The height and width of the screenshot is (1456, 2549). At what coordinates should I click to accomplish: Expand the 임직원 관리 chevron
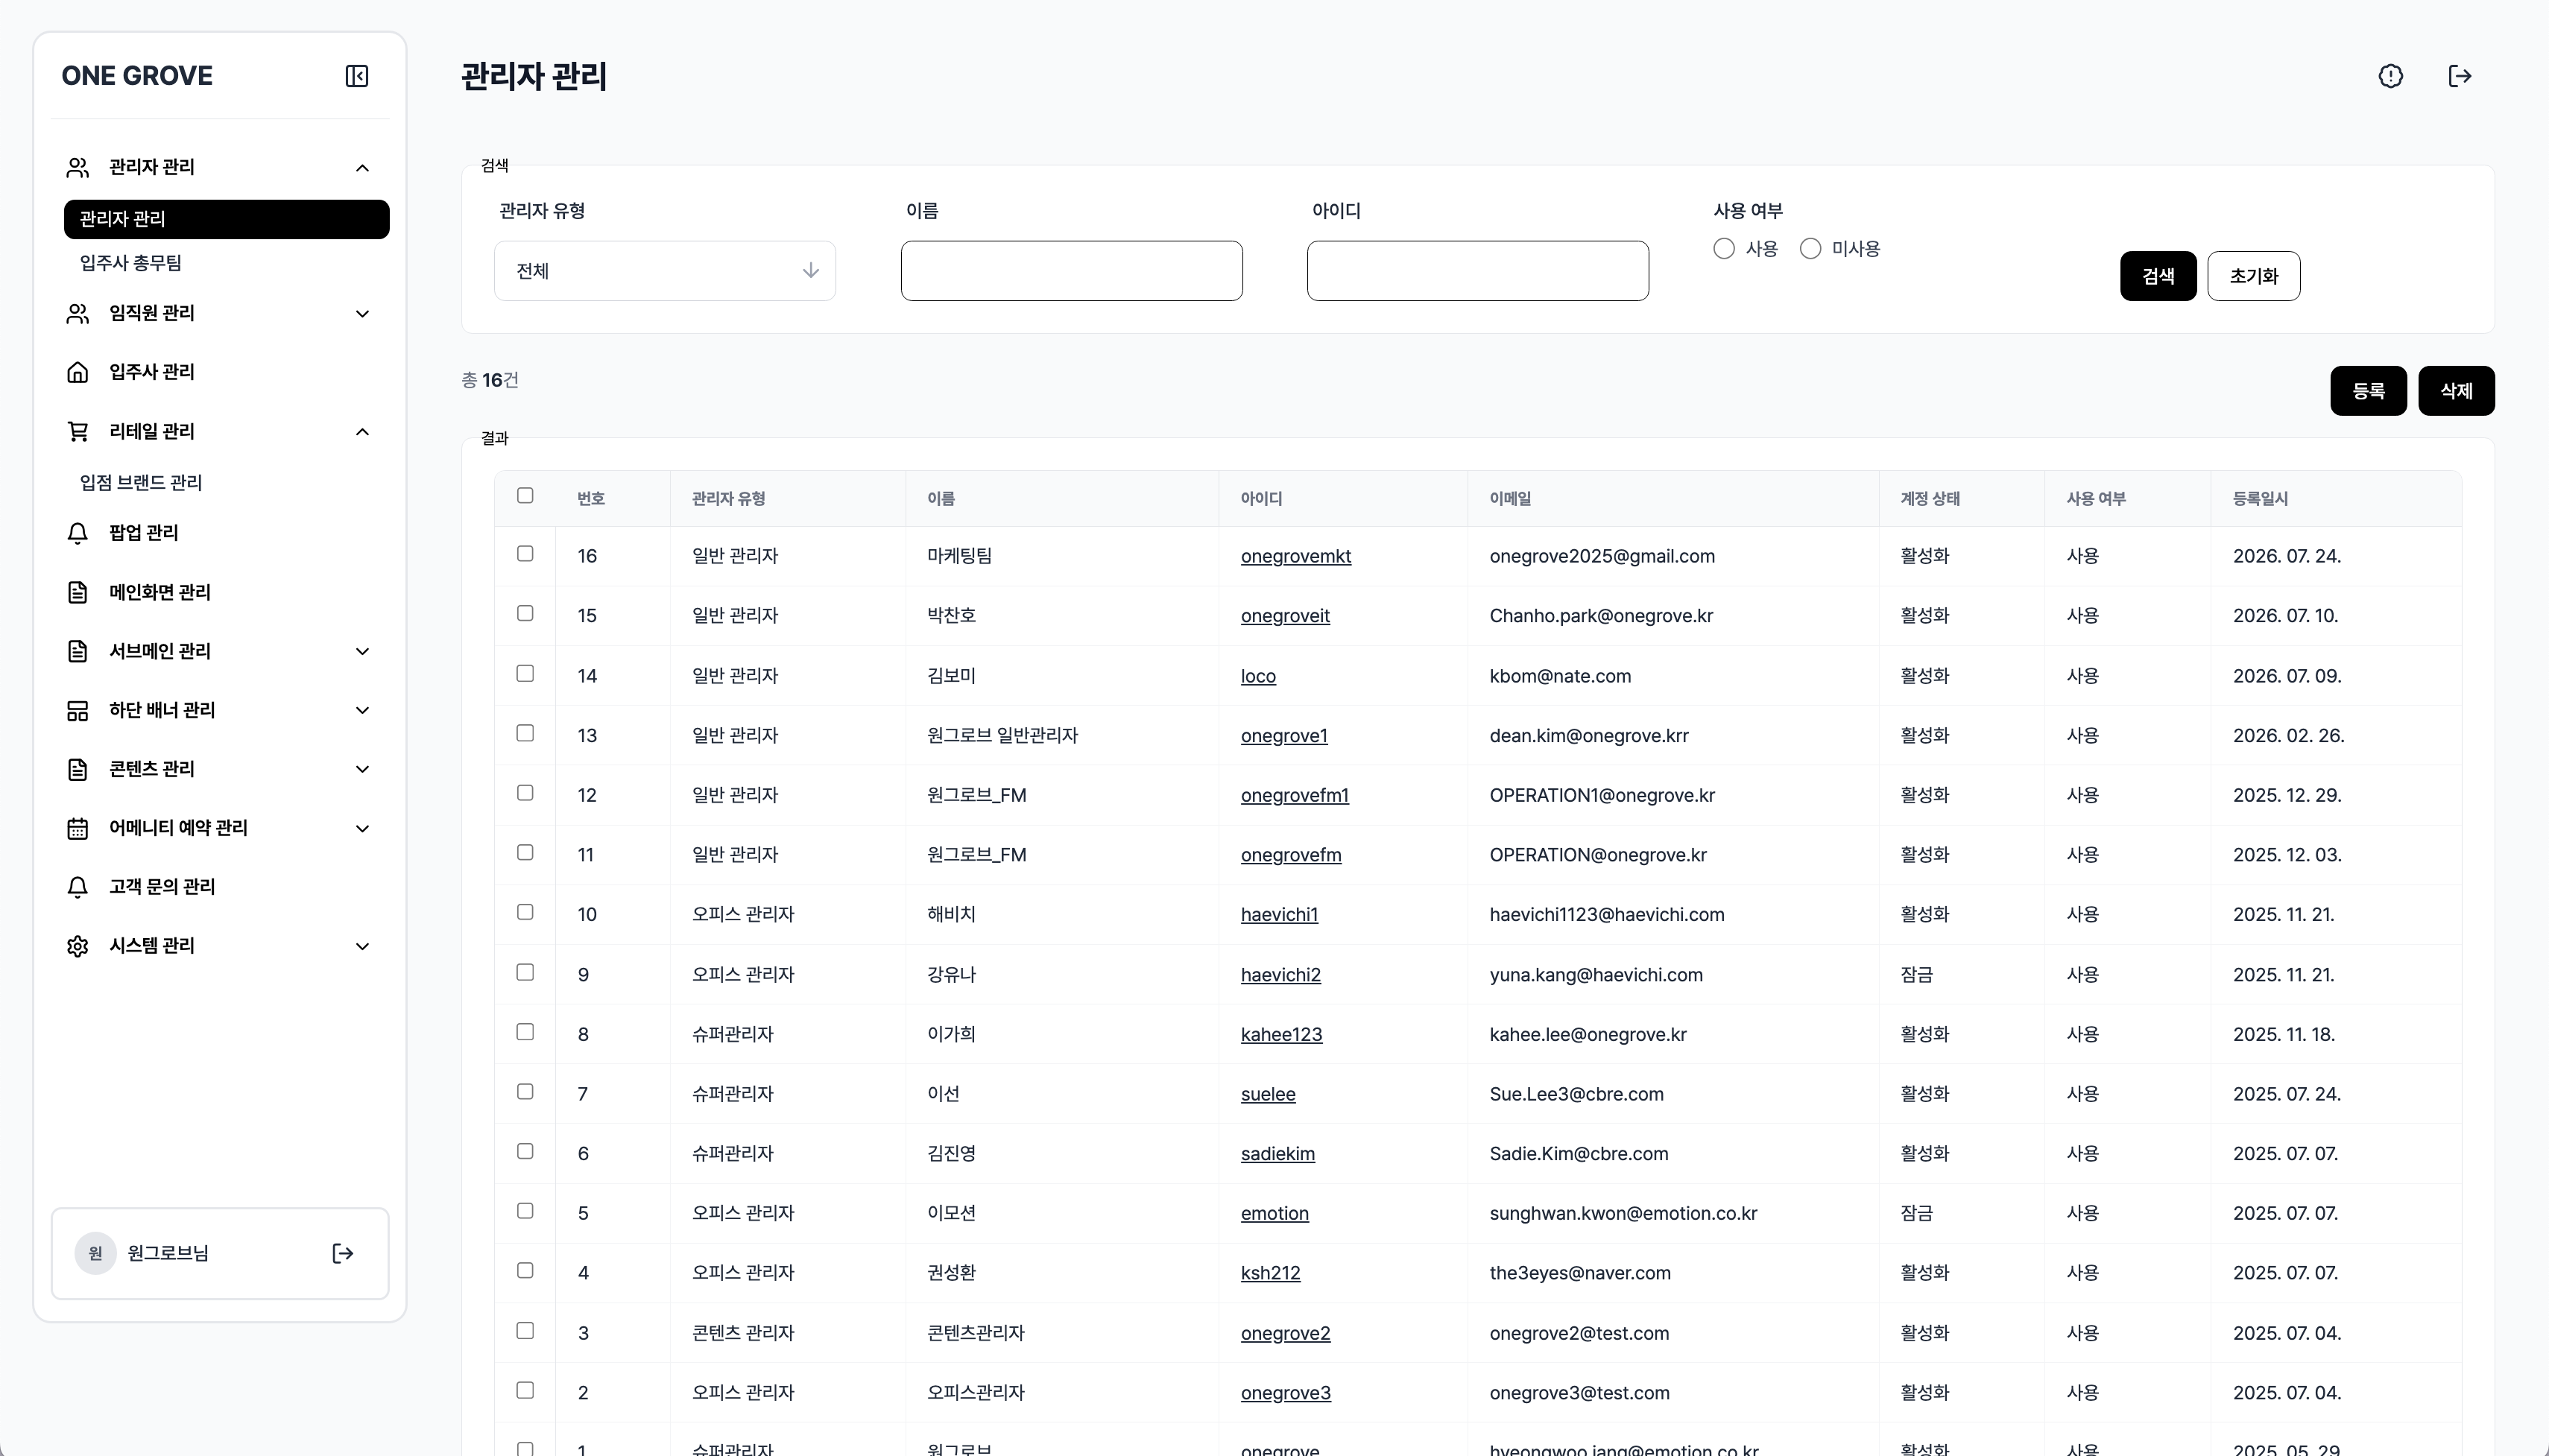pyautogui.click(x=362, y=314)
